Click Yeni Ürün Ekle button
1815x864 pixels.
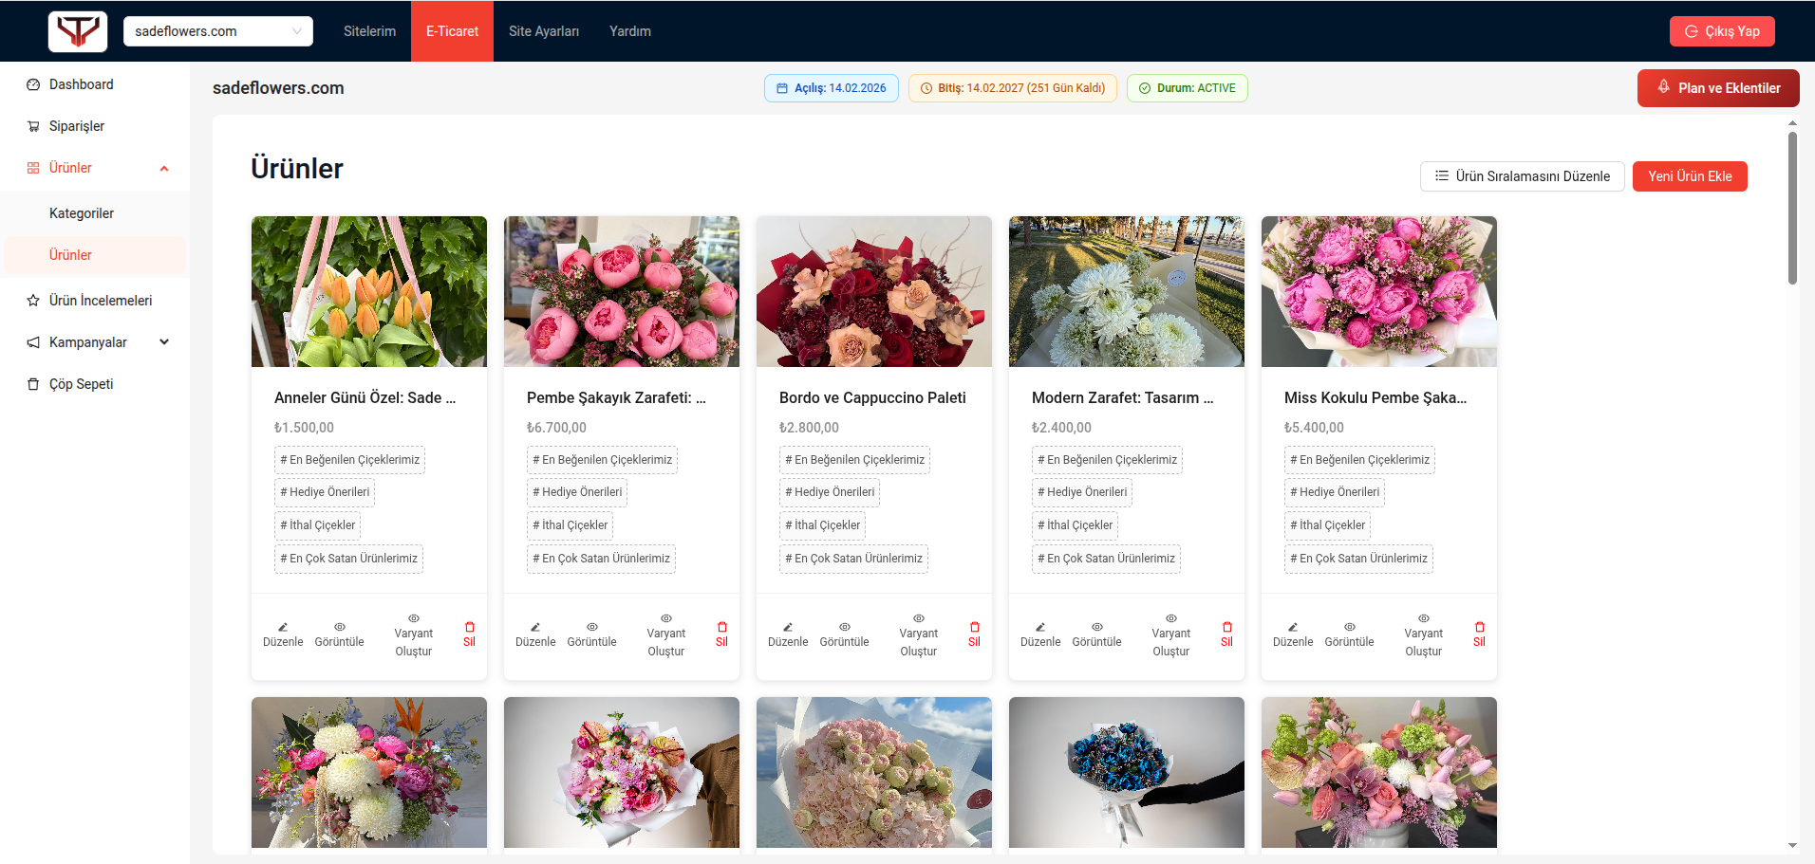click(1690, 176)
